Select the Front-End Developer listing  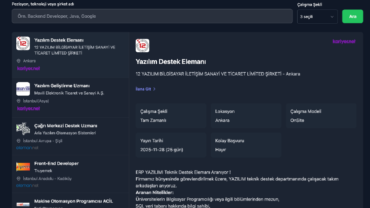[70, 174]
